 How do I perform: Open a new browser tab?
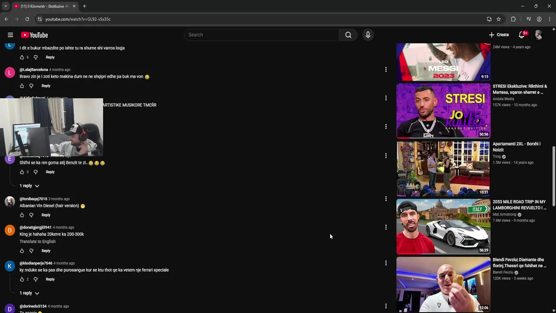point(84,6)
